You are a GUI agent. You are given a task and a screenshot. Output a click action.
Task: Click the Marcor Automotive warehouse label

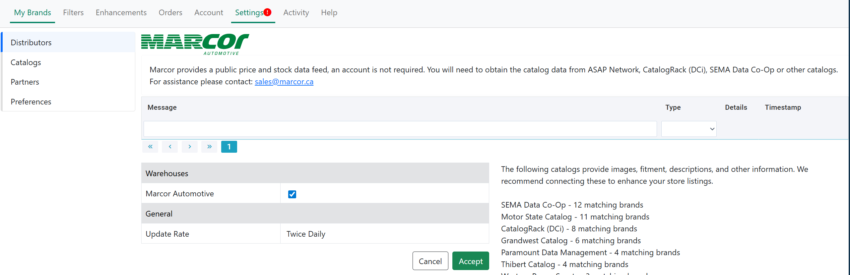pos(180,194)
